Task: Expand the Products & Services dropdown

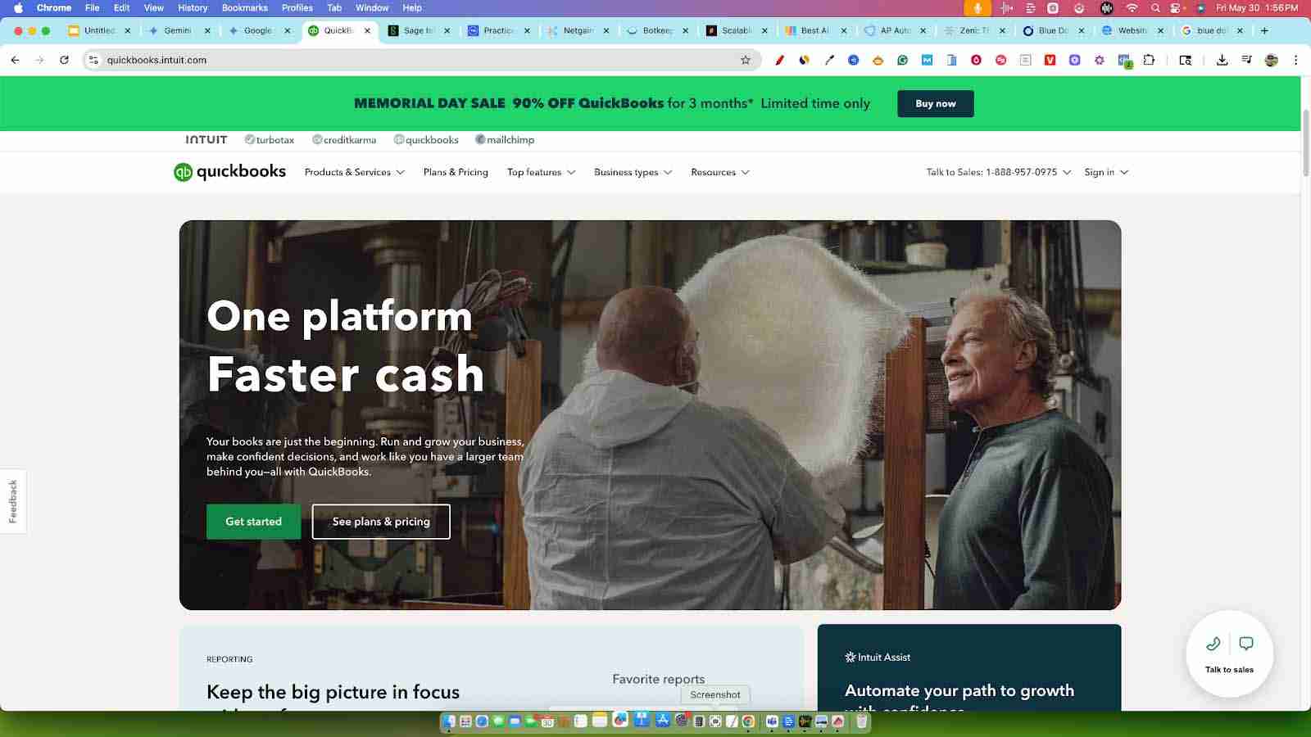Action: click(x=354, y=172)
